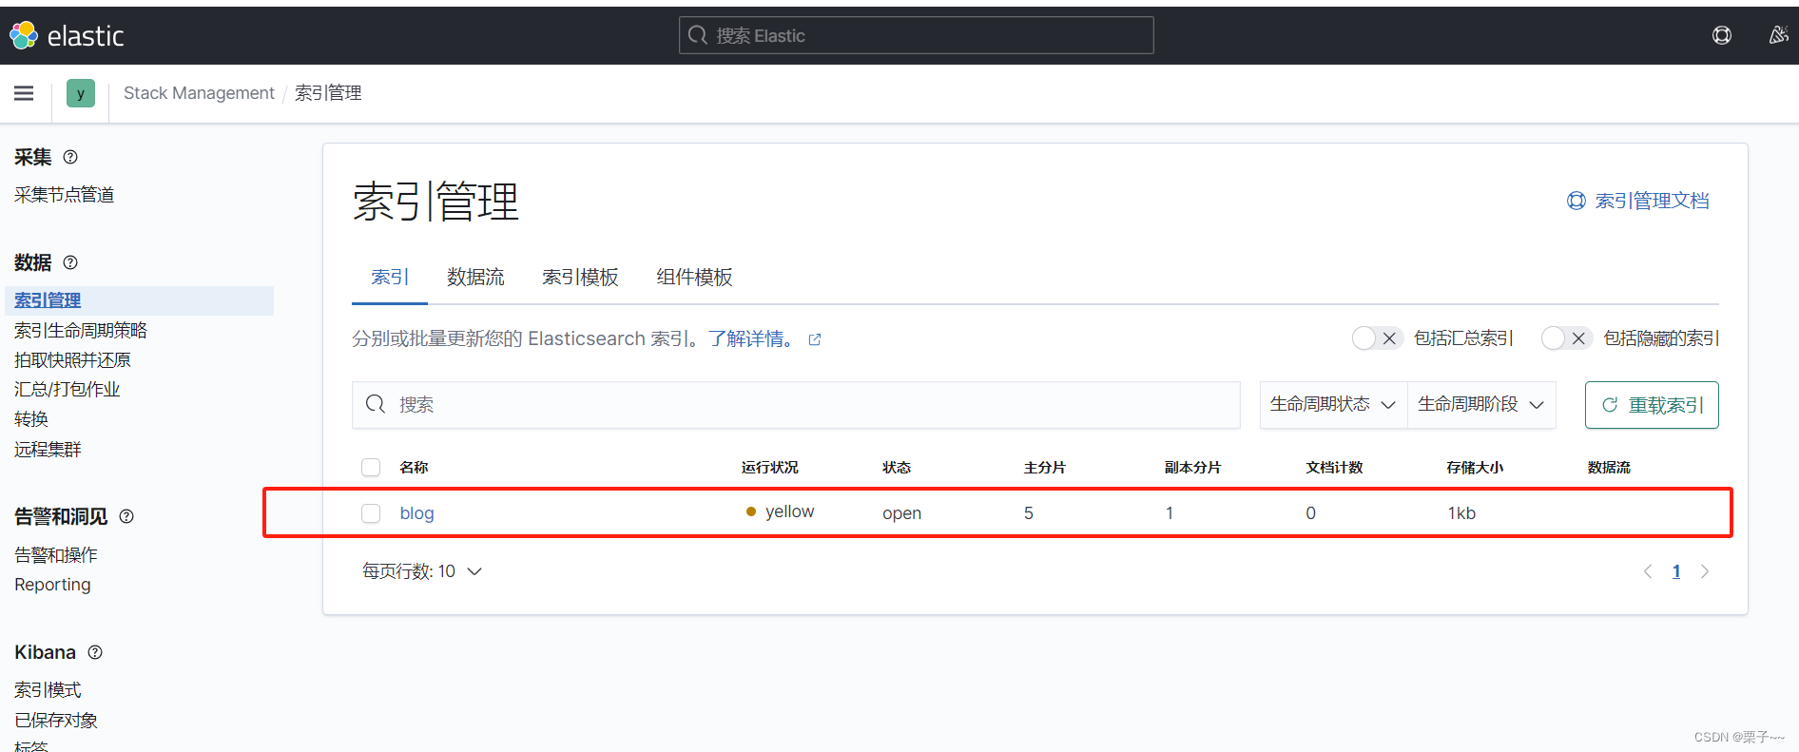Sort by 名称 column header
1799x752 pixels.
(414, 468)
